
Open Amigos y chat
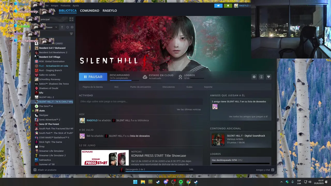(x=263, y=170)
